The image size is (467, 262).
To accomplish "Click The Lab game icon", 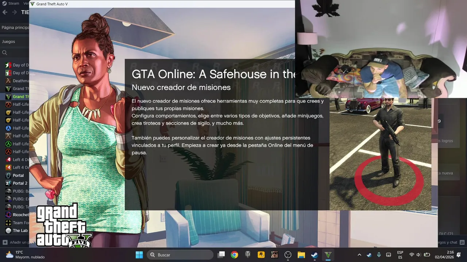I will coord(8,230).
